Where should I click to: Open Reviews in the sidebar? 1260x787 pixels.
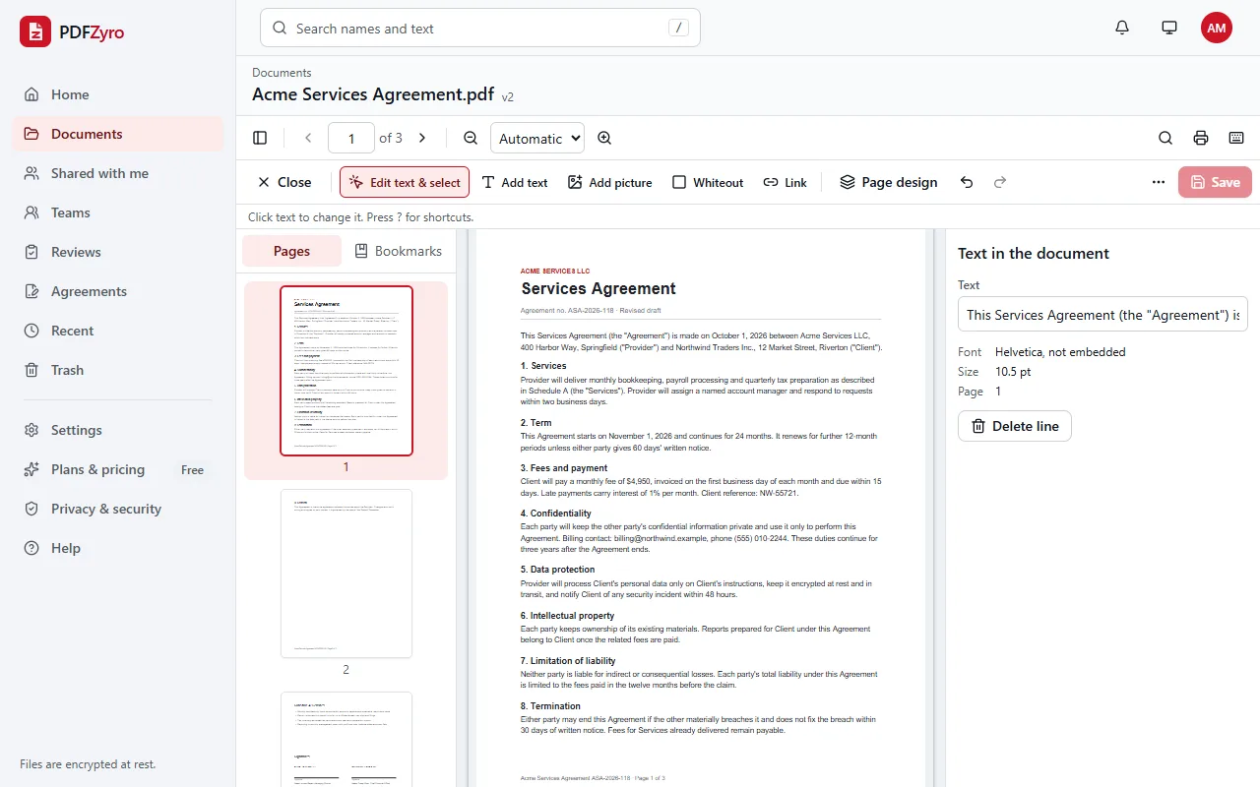118,252
